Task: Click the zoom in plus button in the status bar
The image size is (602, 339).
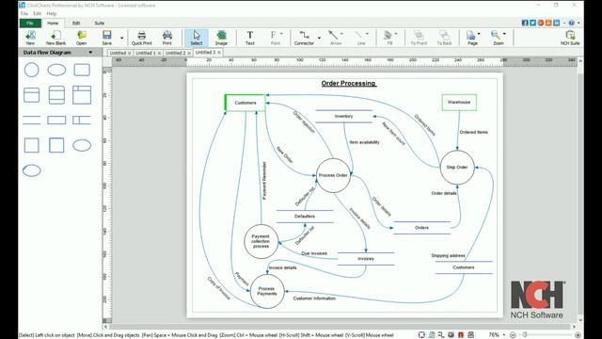Action: pos(578,335)
